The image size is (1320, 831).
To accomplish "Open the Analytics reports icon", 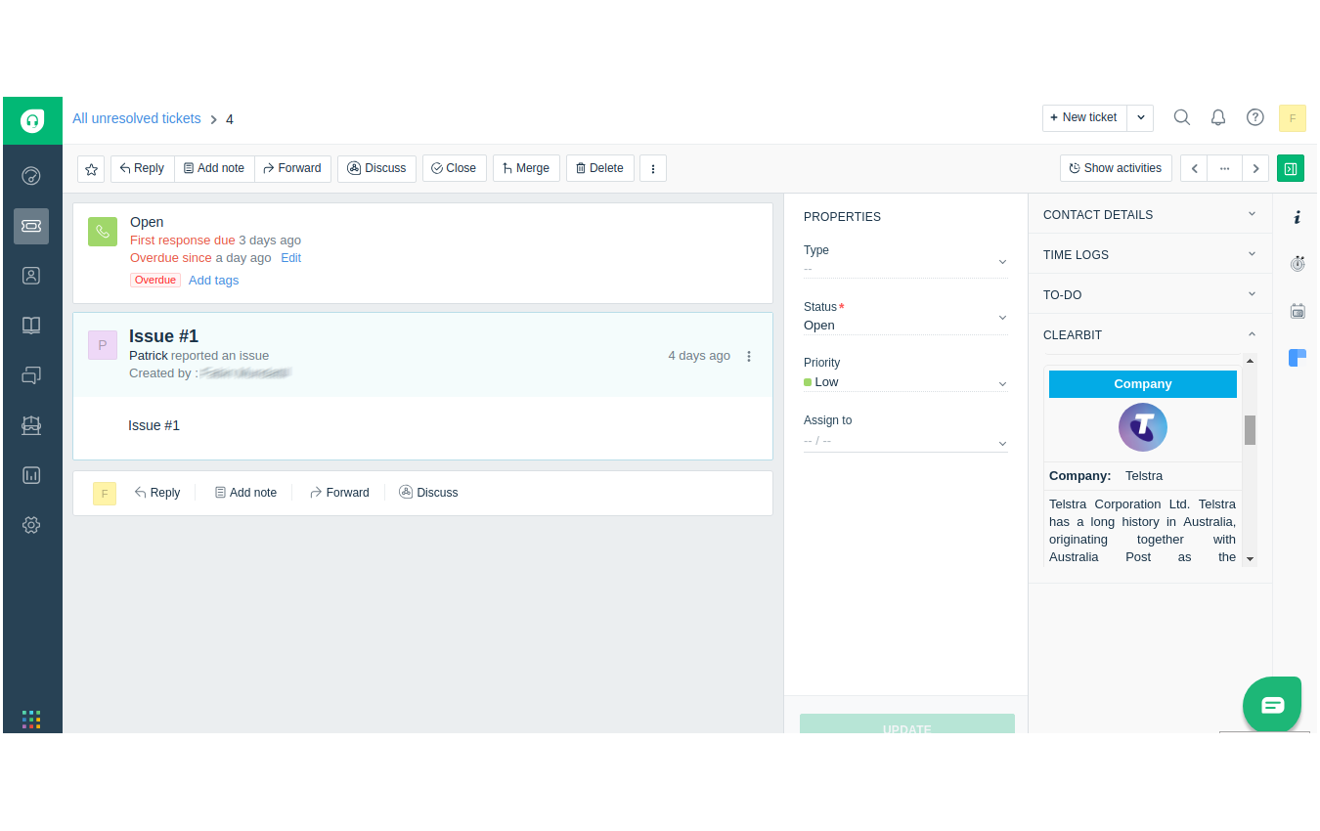I will click(31, 474).
